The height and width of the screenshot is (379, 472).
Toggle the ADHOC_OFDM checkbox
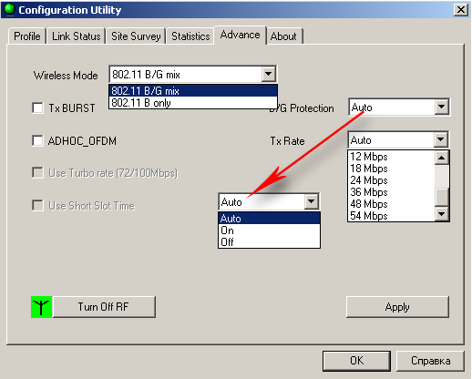tap(37, 140)
